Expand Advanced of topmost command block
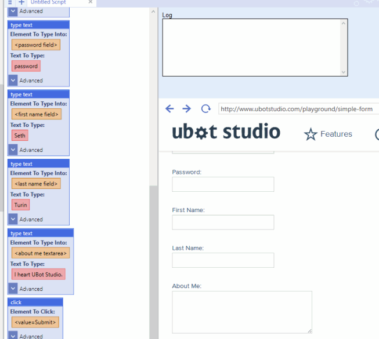 [x=13, y=12]
